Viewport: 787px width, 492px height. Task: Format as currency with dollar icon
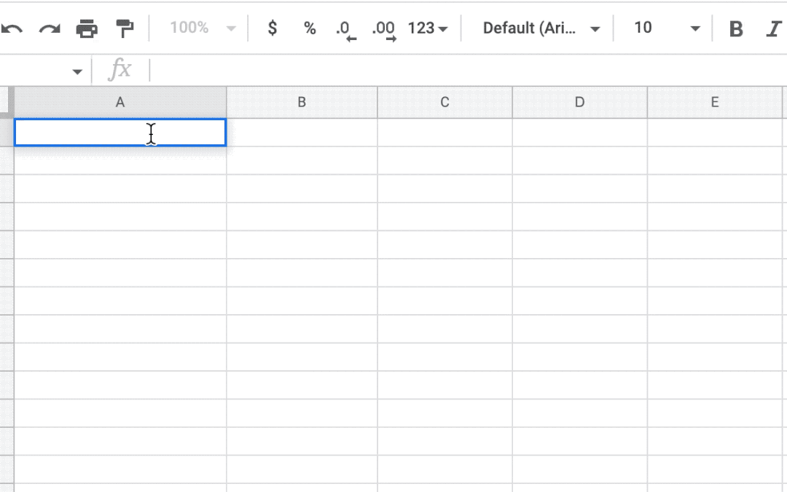(273, 28)
